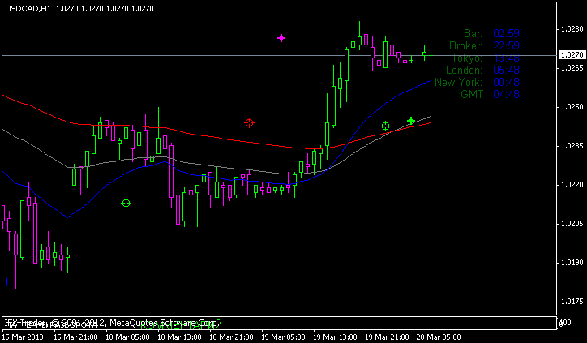Click the solid green cross marker at right
587x343 pixels.
pos(411,121)
